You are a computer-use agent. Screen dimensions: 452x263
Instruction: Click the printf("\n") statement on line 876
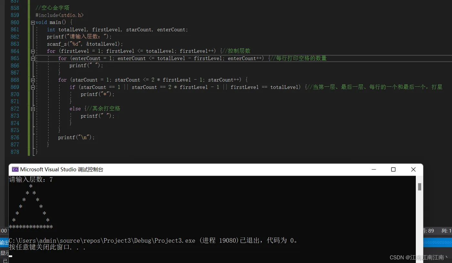pos(77,138)
